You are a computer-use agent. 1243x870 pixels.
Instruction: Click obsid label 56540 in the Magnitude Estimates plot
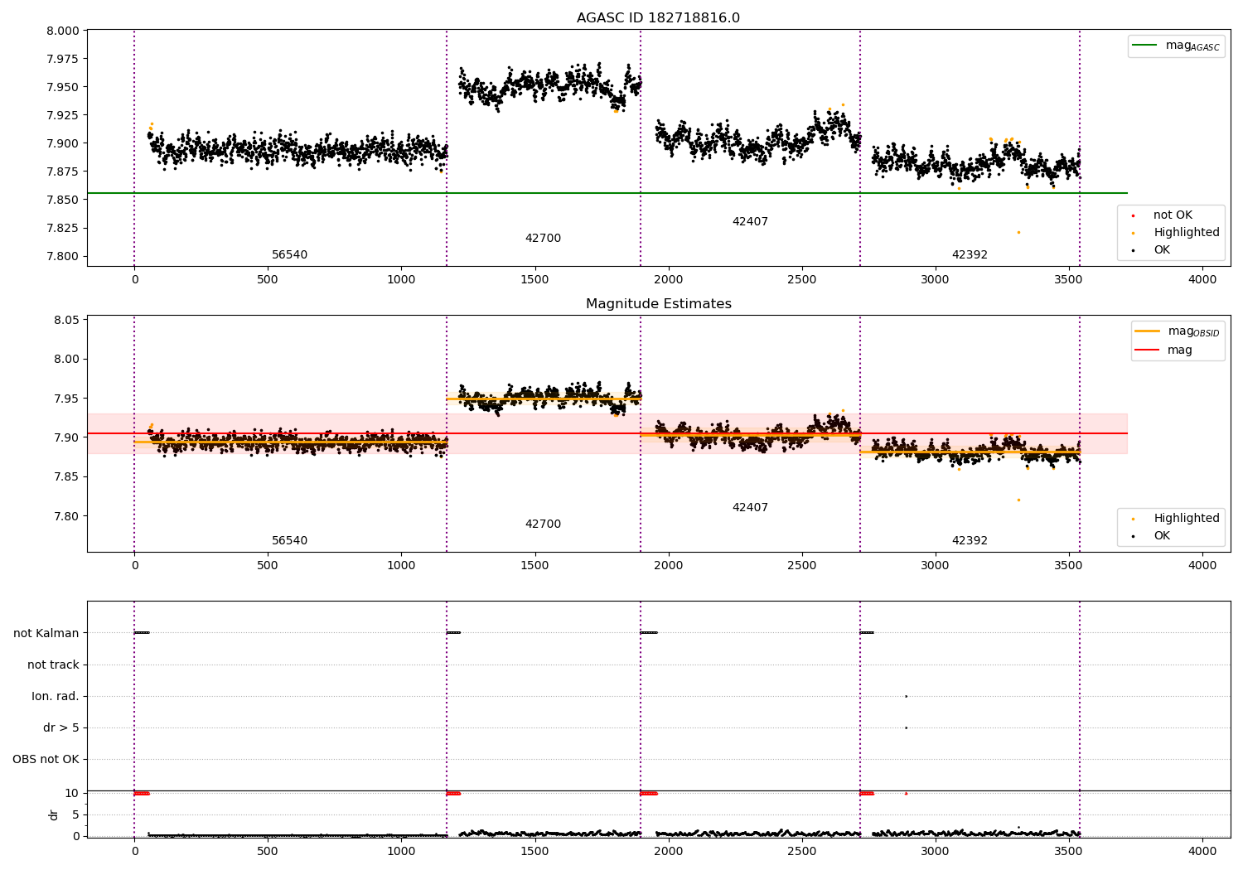[290, 541]
